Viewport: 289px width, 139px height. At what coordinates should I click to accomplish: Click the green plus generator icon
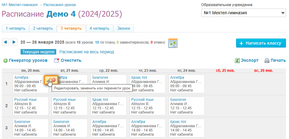click(x=5, y=61)
